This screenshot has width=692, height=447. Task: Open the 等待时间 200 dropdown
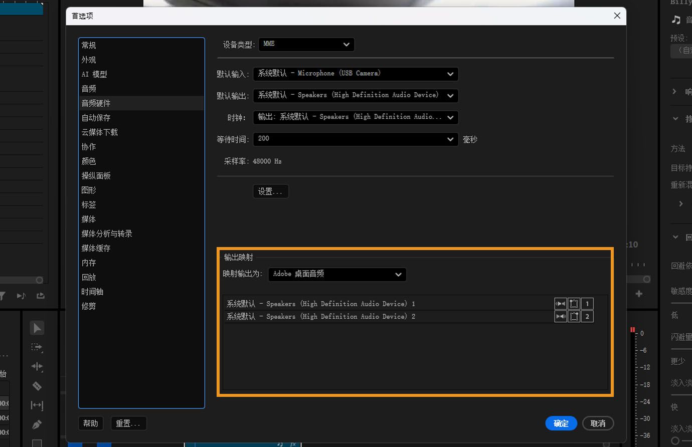tap(356, 139)
